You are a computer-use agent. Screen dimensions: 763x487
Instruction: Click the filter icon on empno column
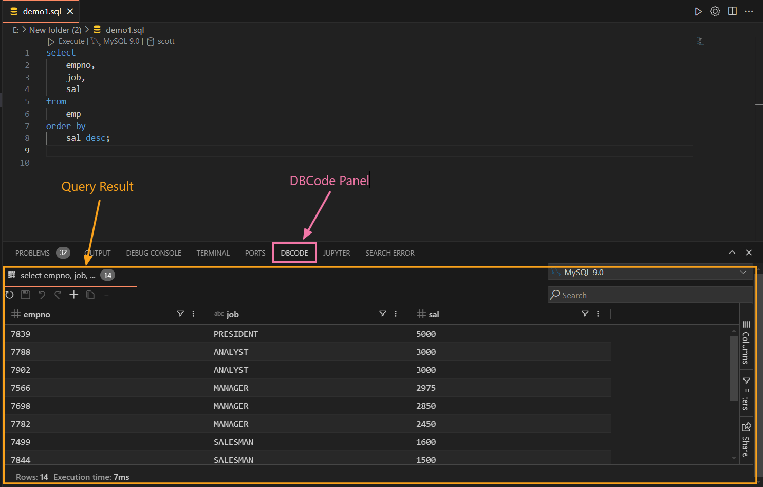pos(180,314)
